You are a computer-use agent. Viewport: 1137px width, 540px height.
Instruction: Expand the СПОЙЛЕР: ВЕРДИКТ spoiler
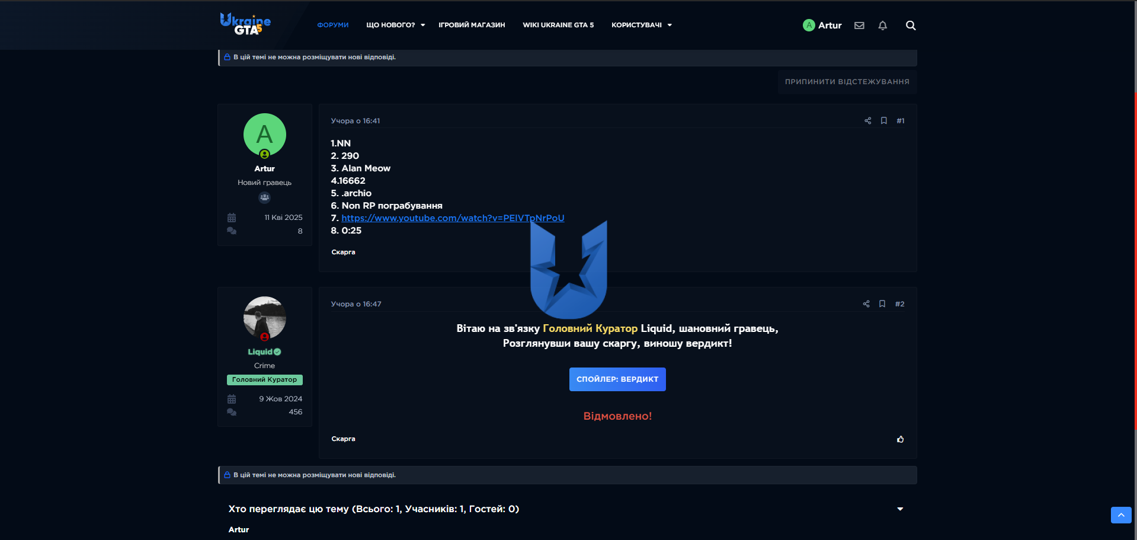[617, 379]
